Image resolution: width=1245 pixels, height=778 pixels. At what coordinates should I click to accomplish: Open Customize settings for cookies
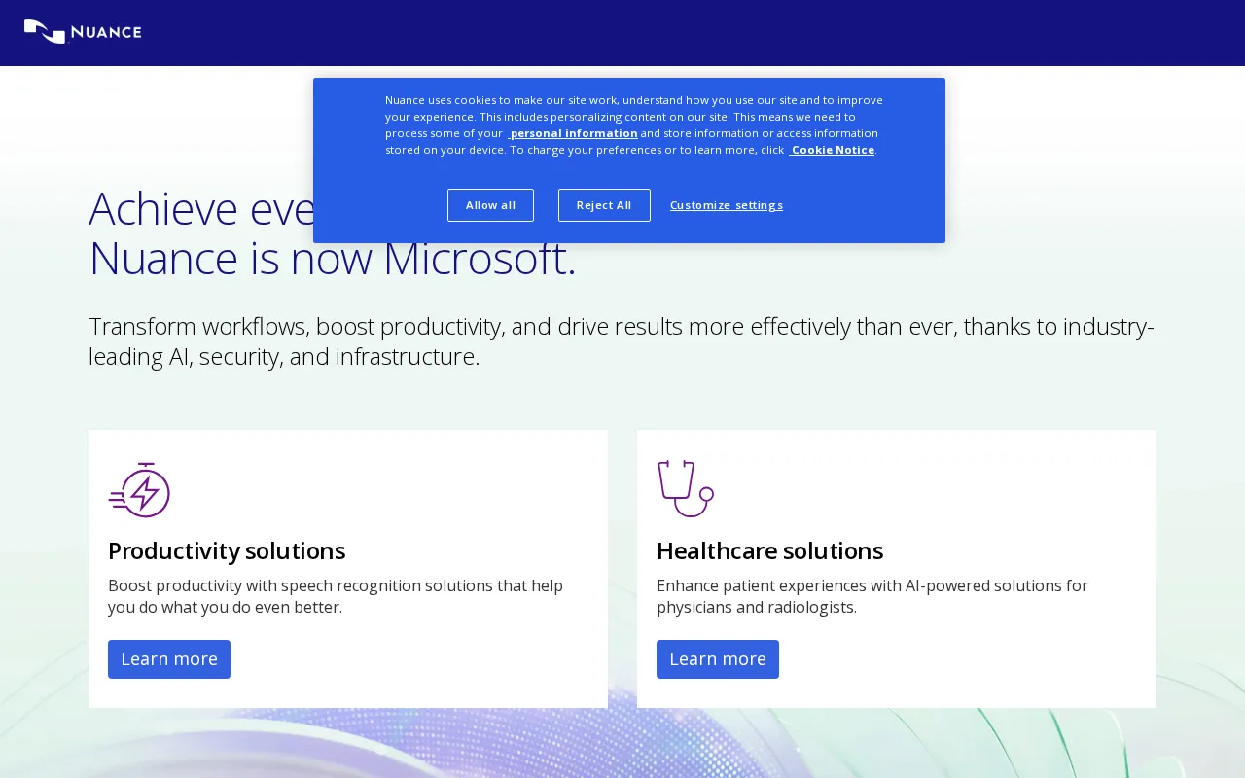[x=727, y=205]
